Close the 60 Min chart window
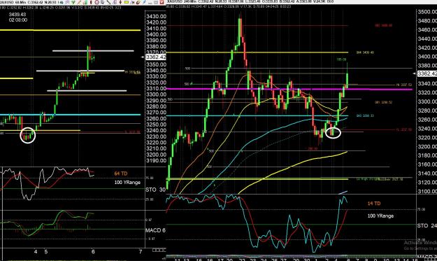The image size is (437, 261). 162,2
